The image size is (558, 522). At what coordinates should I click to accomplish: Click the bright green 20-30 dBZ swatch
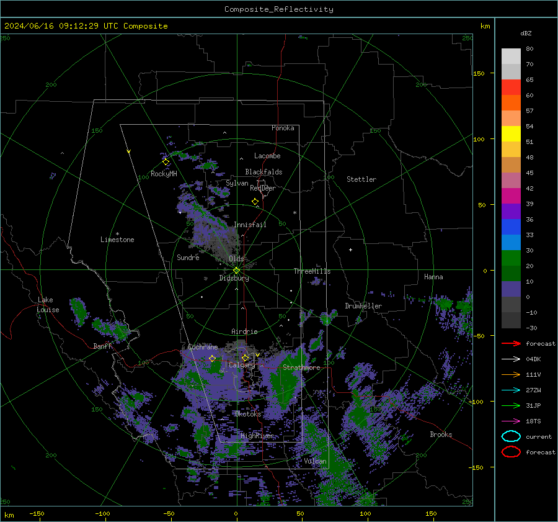pos(511,258)
